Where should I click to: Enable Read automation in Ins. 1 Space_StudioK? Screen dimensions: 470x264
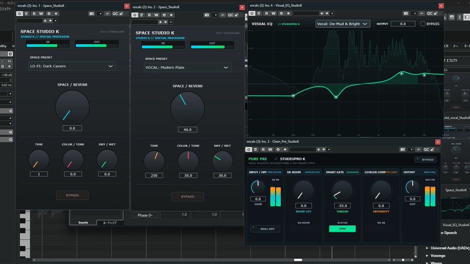[34, 14]
